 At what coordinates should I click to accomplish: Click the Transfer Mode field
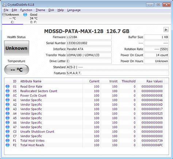[89, 55]
